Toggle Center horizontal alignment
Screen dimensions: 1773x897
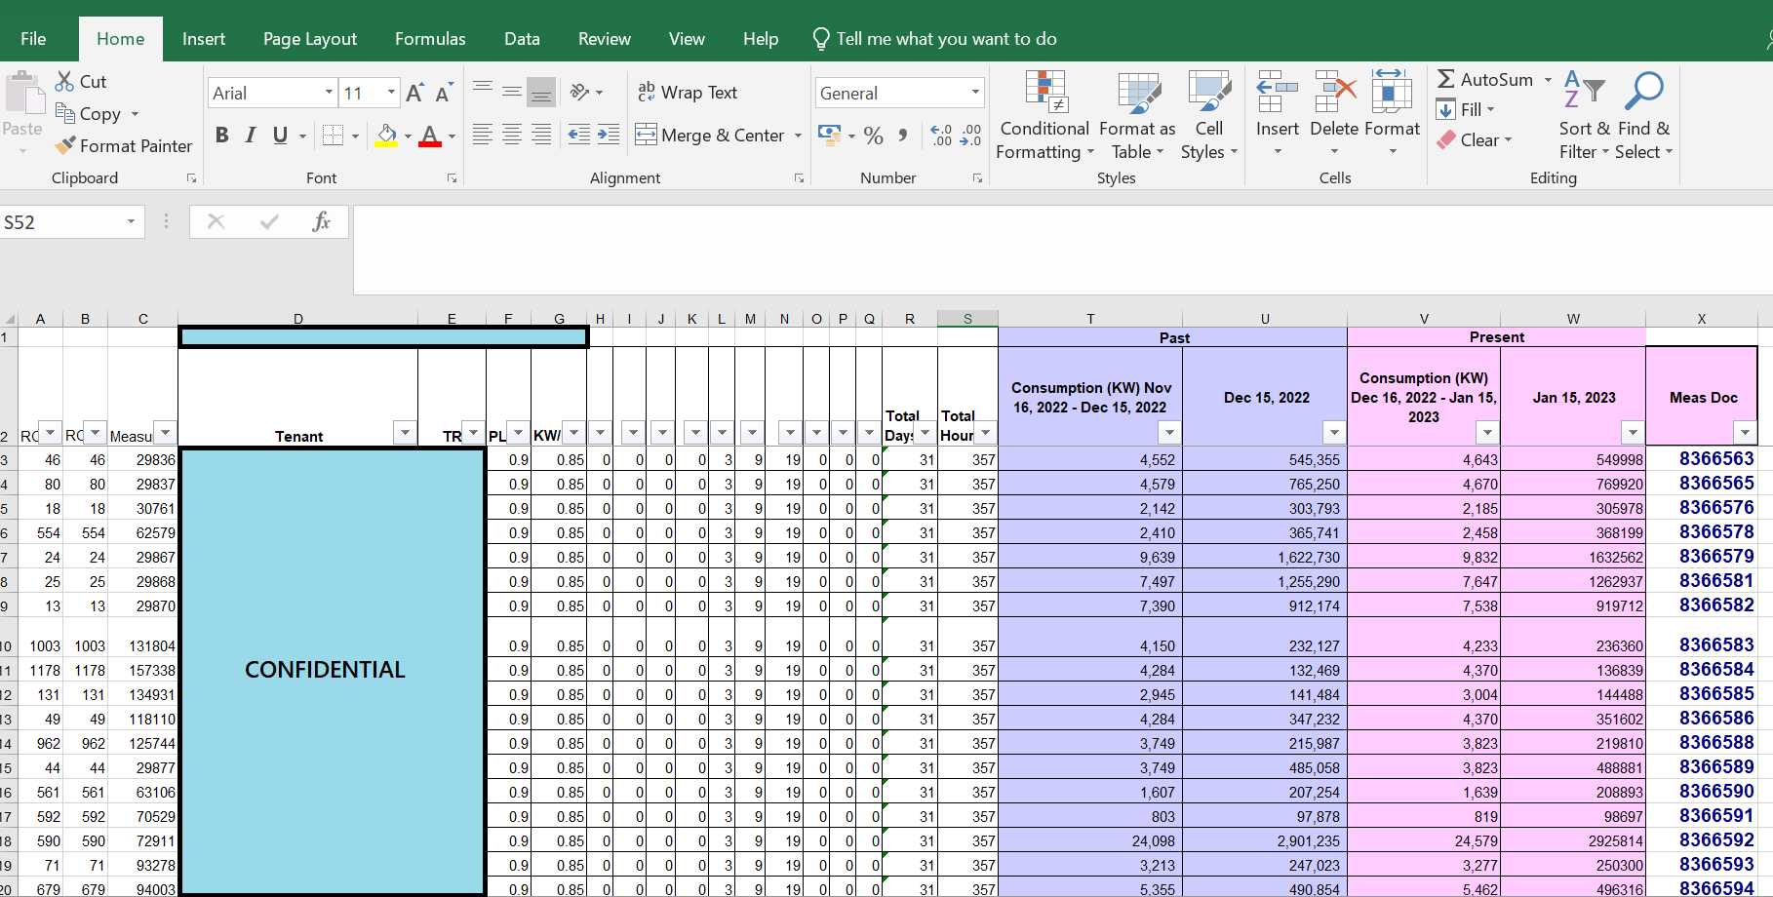pyautogui.click(x=512, y=135)
